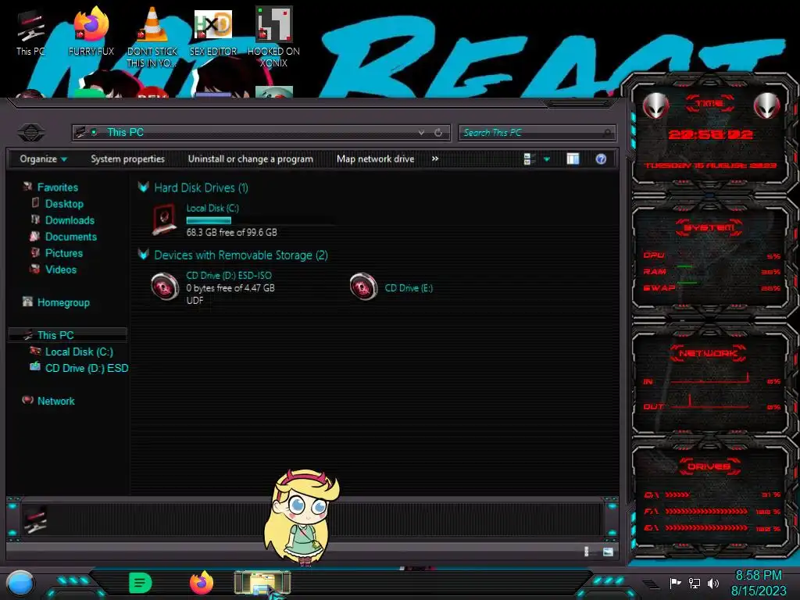Click "0 bytes free of 4.47 GB" text
Viewport: 800px width, 600px height.
[230, 287]
